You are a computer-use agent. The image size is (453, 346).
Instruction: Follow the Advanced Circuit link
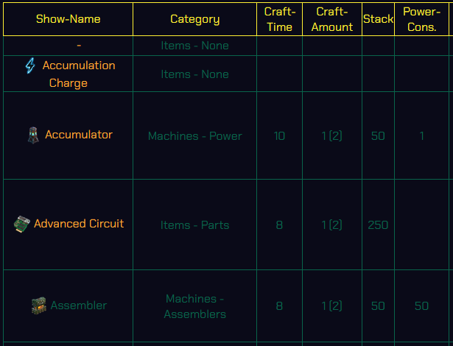[79, 224]
